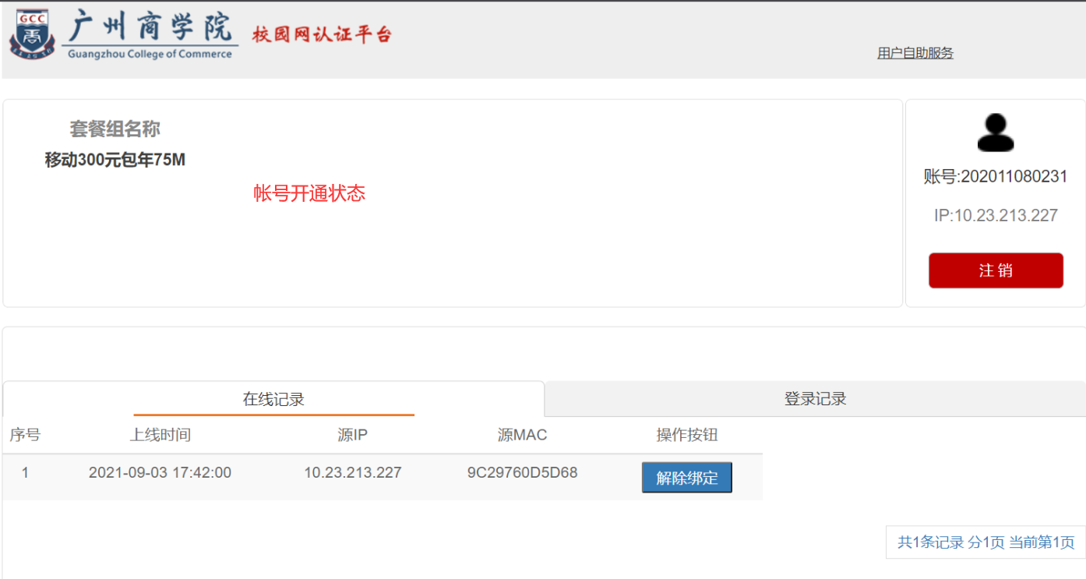Viewport: 1086px width, 579px height.
Task: Click the 序号 column header
Action: click(x=25, y=435)
